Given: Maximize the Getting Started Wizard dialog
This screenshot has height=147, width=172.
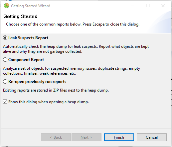Looking at the screenshot, I should [148, 6].
